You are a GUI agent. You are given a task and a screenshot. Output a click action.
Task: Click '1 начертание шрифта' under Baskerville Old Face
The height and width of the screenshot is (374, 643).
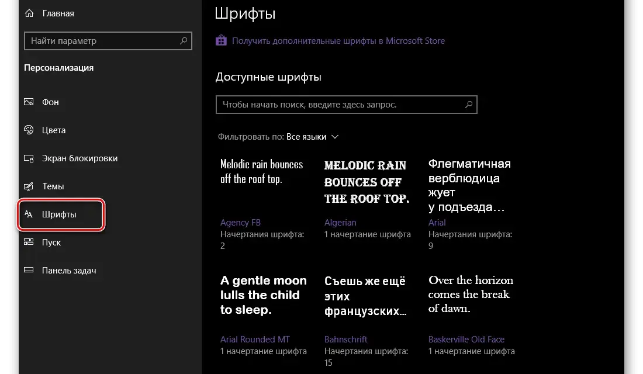tap(472, 351)
